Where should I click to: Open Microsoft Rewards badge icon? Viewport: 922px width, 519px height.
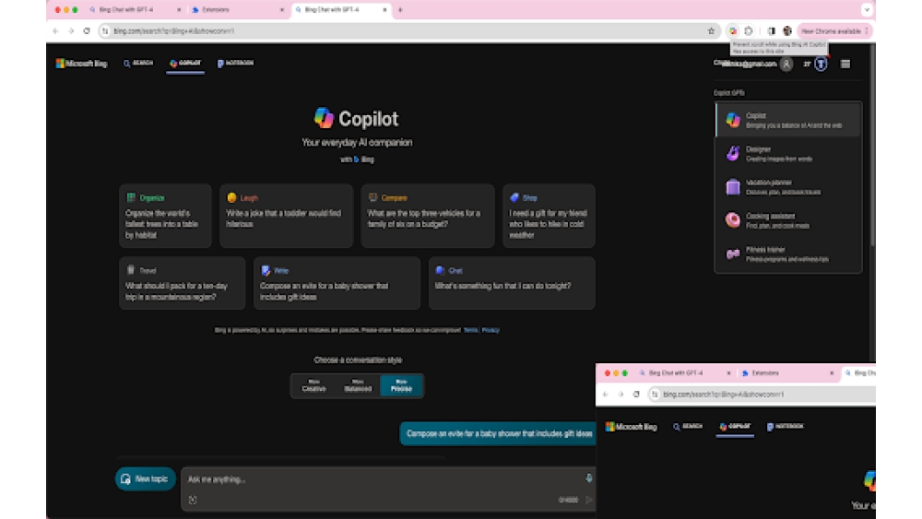[x=821, y=64]
